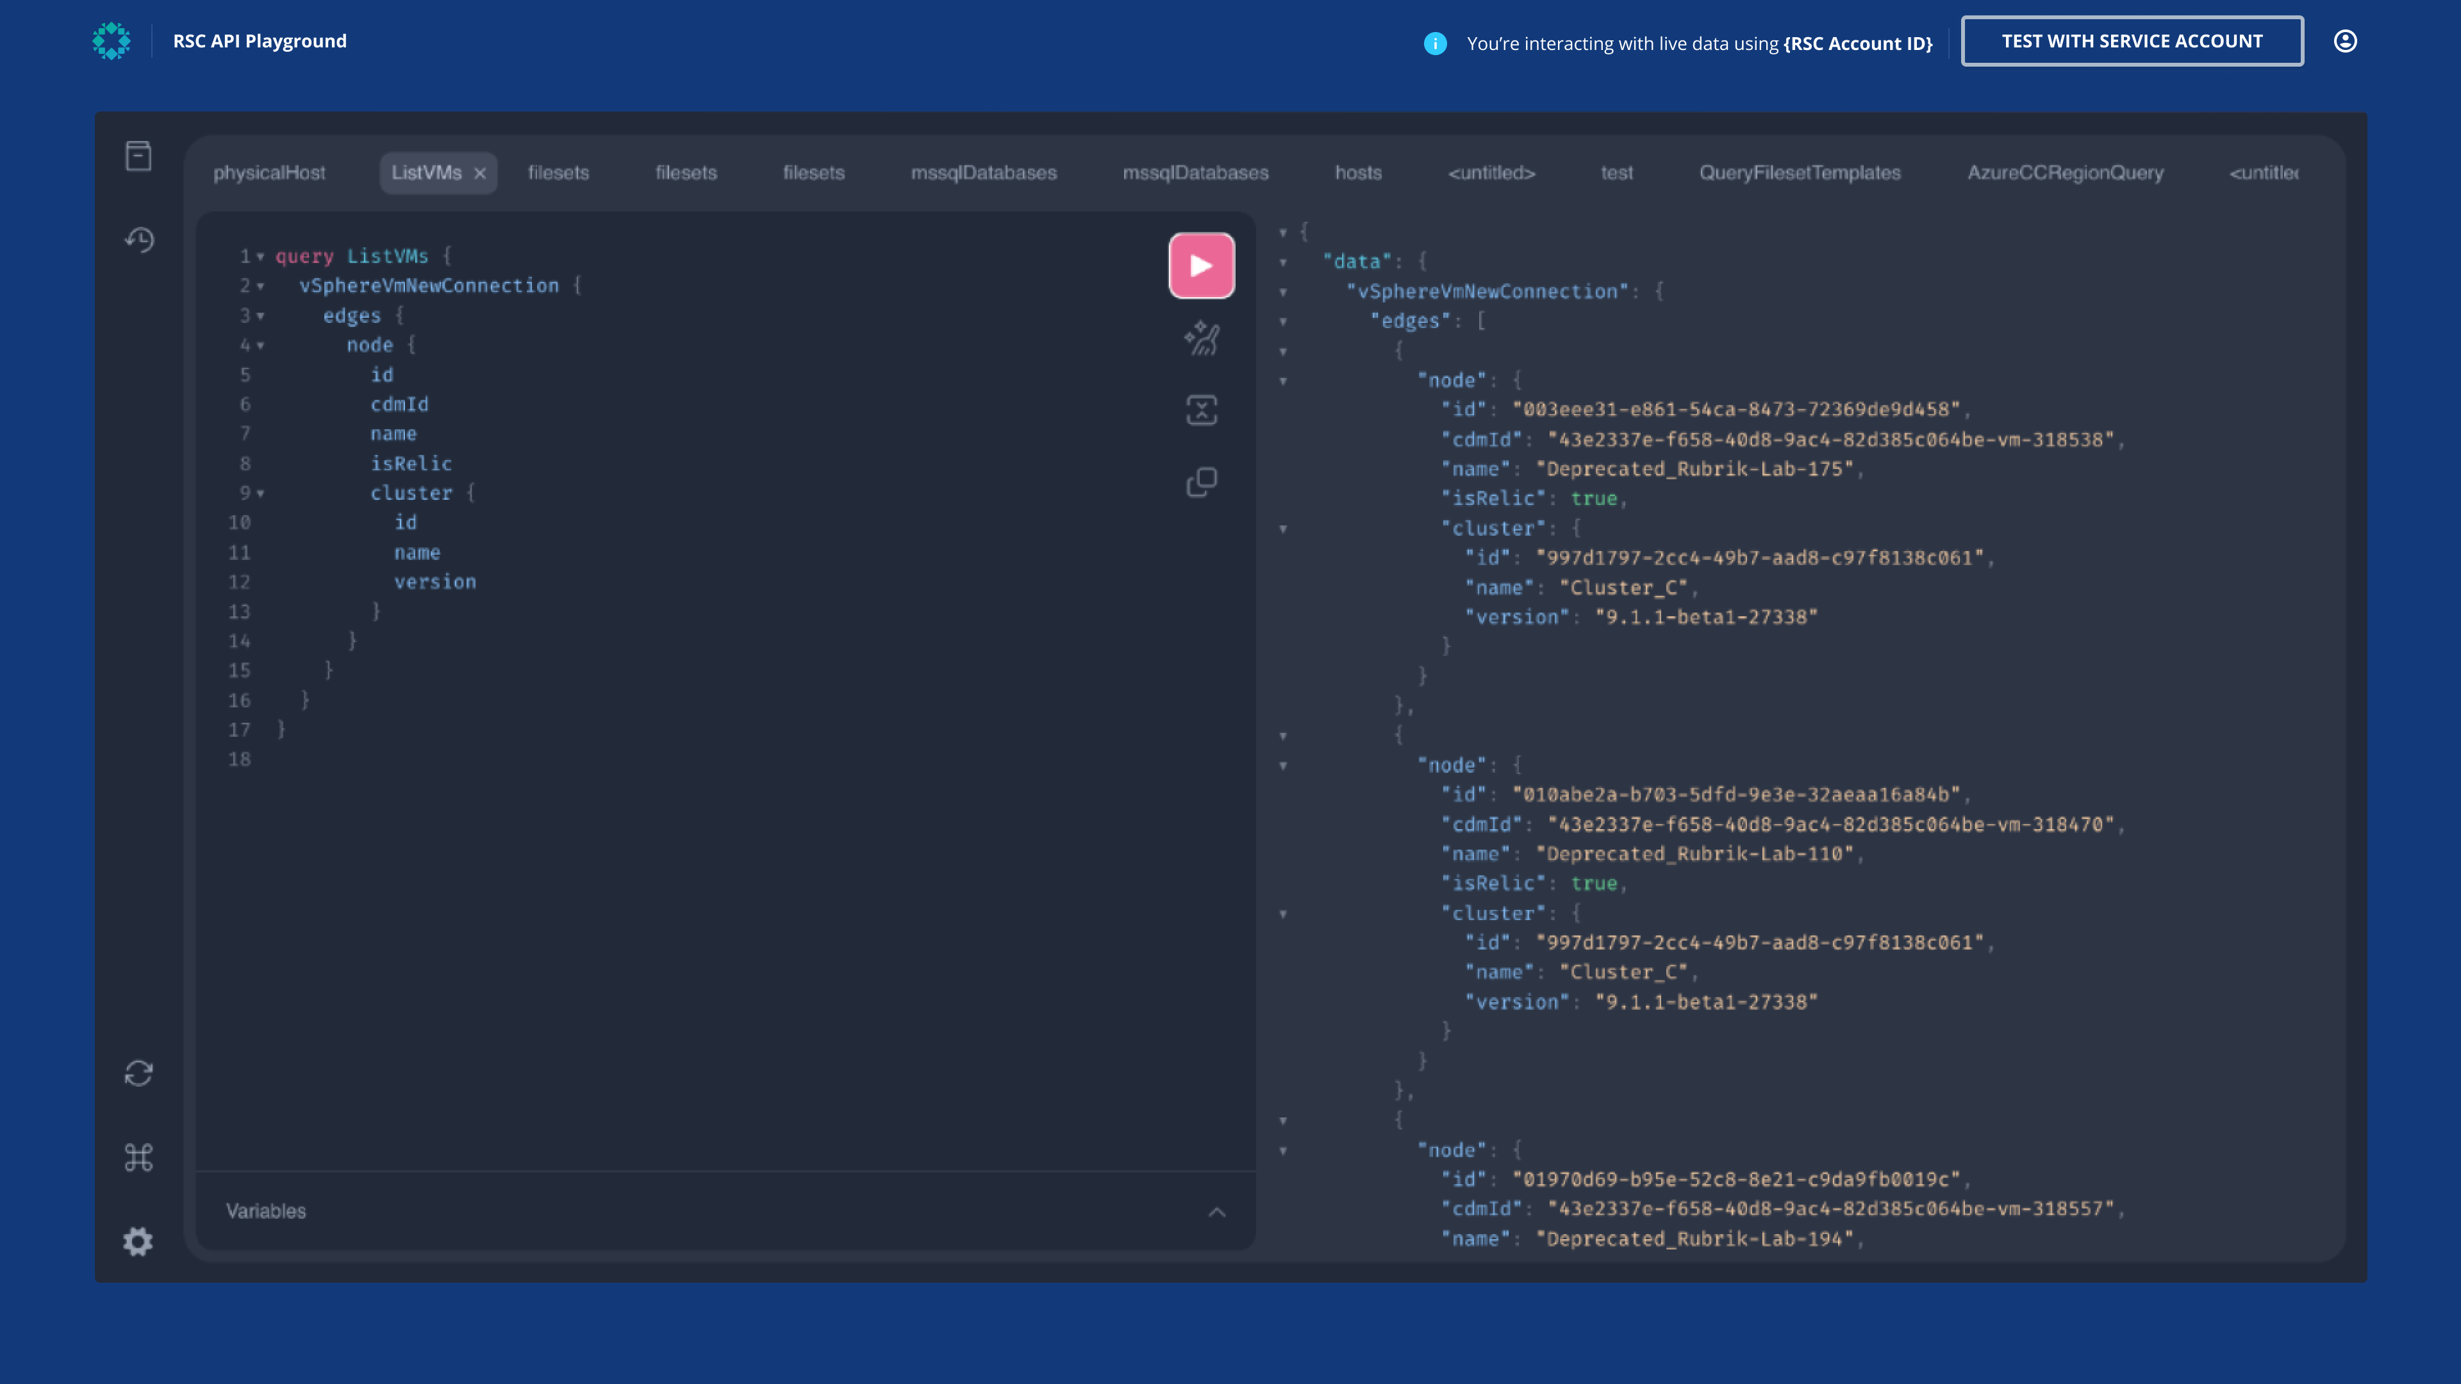Image resolution: width=2461 pixels, height=1384 pixels.
Task: Click the merge fragments icon
Action: point(1201,410)
